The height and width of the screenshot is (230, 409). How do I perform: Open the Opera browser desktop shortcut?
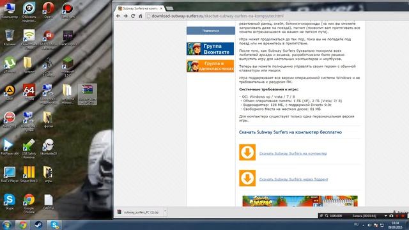click(49, 10)
